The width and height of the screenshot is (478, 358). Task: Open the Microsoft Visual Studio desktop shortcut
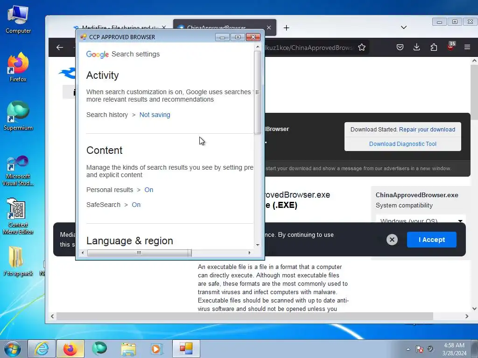point(18,171)
